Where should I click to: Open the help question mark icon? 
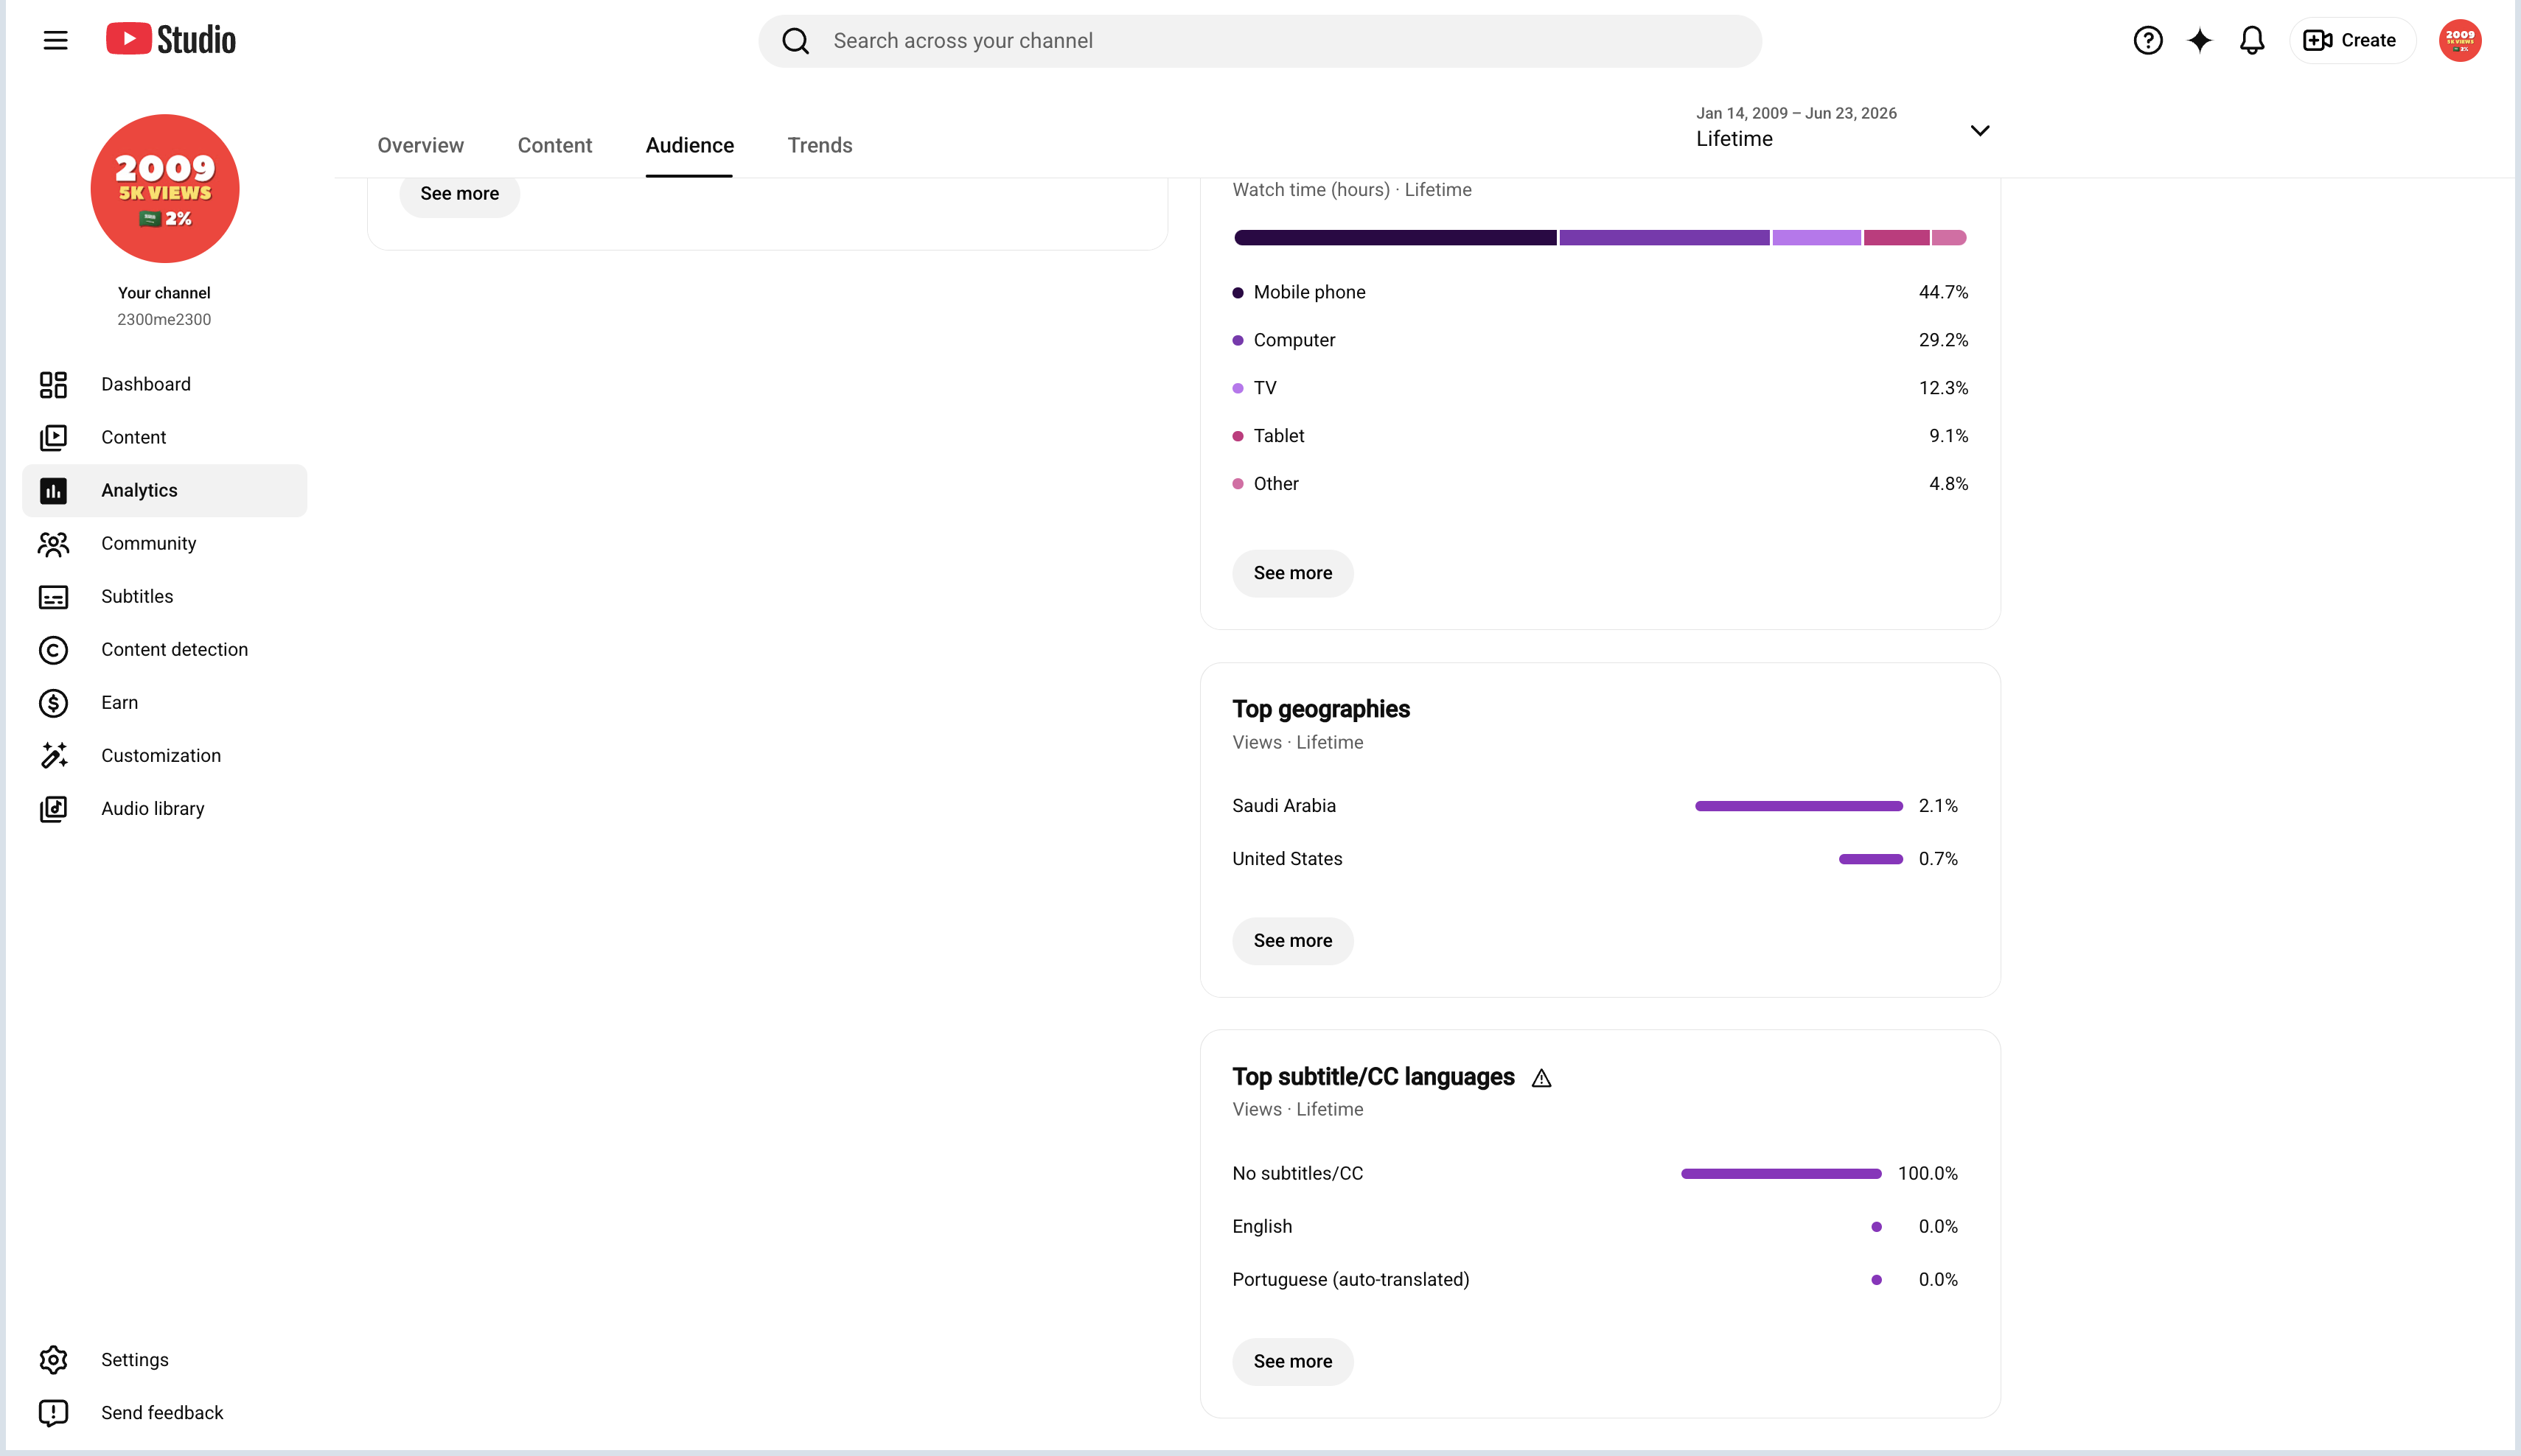pyautogui.click(x=2147, y=40)
